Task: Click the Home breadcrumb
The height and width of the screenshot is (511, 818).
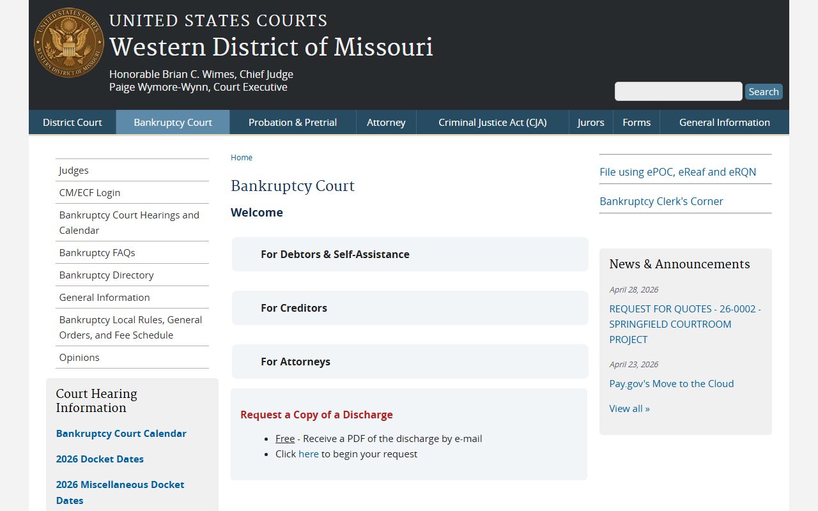Action: point(242,157)
